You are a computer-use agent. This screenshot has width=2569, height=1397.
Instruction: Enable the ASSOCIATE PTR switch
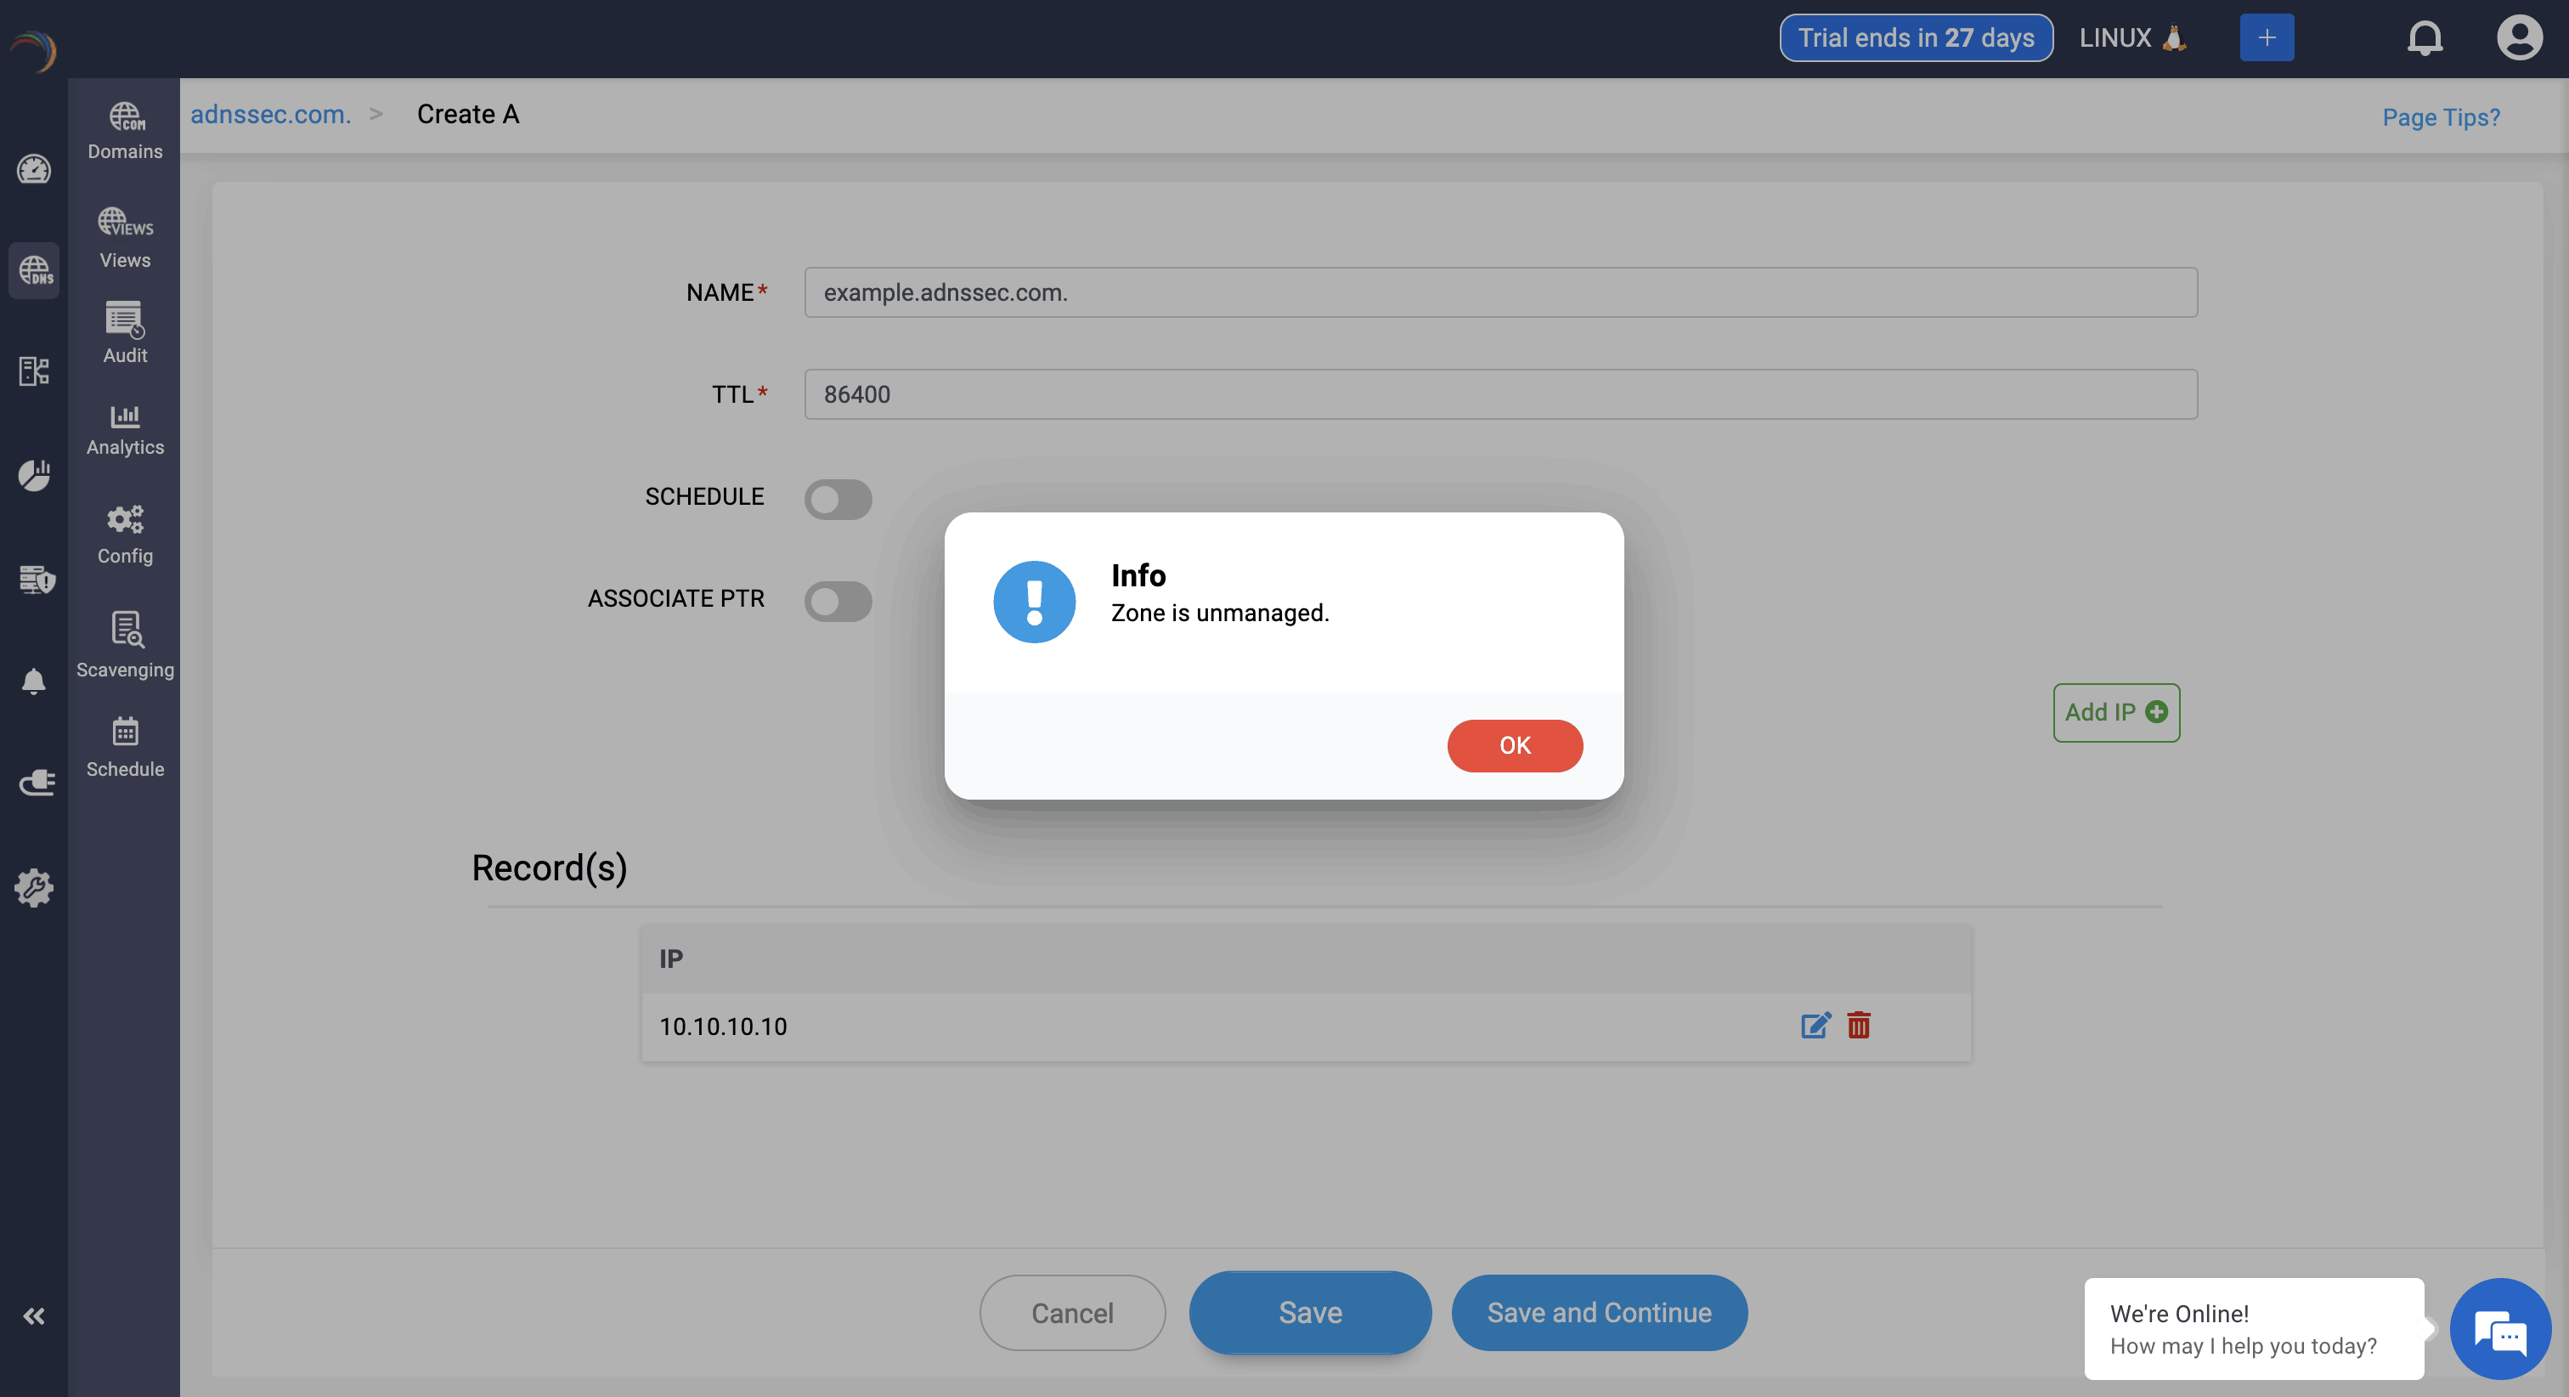(x=838, y=601)
